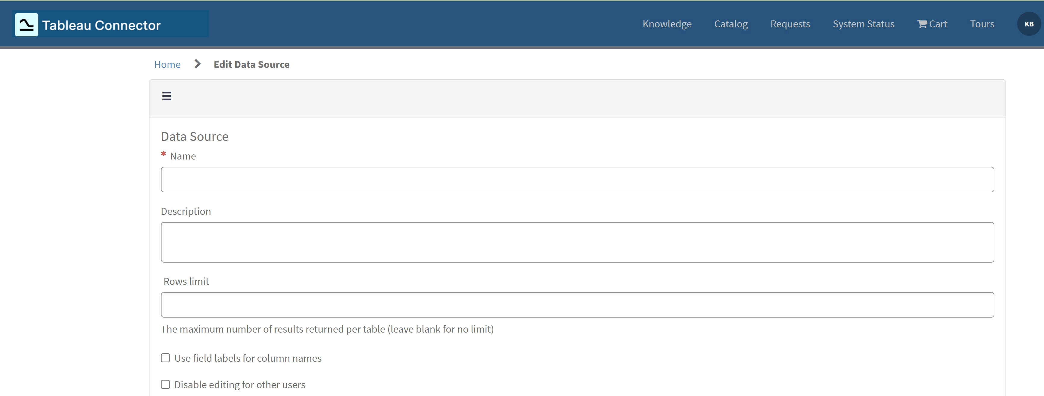1044x396 pixels.
Task: Enable 'Use field labels for column names'
Action: [165, 358]
